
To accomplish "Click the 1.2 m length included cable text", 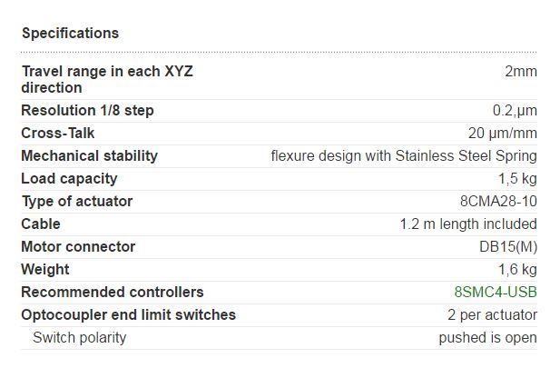I will [468, 224].
